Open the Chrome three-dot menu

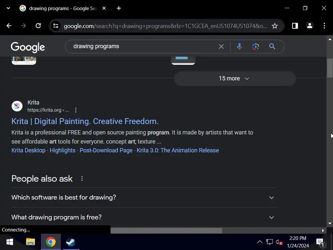coord(324,26)
